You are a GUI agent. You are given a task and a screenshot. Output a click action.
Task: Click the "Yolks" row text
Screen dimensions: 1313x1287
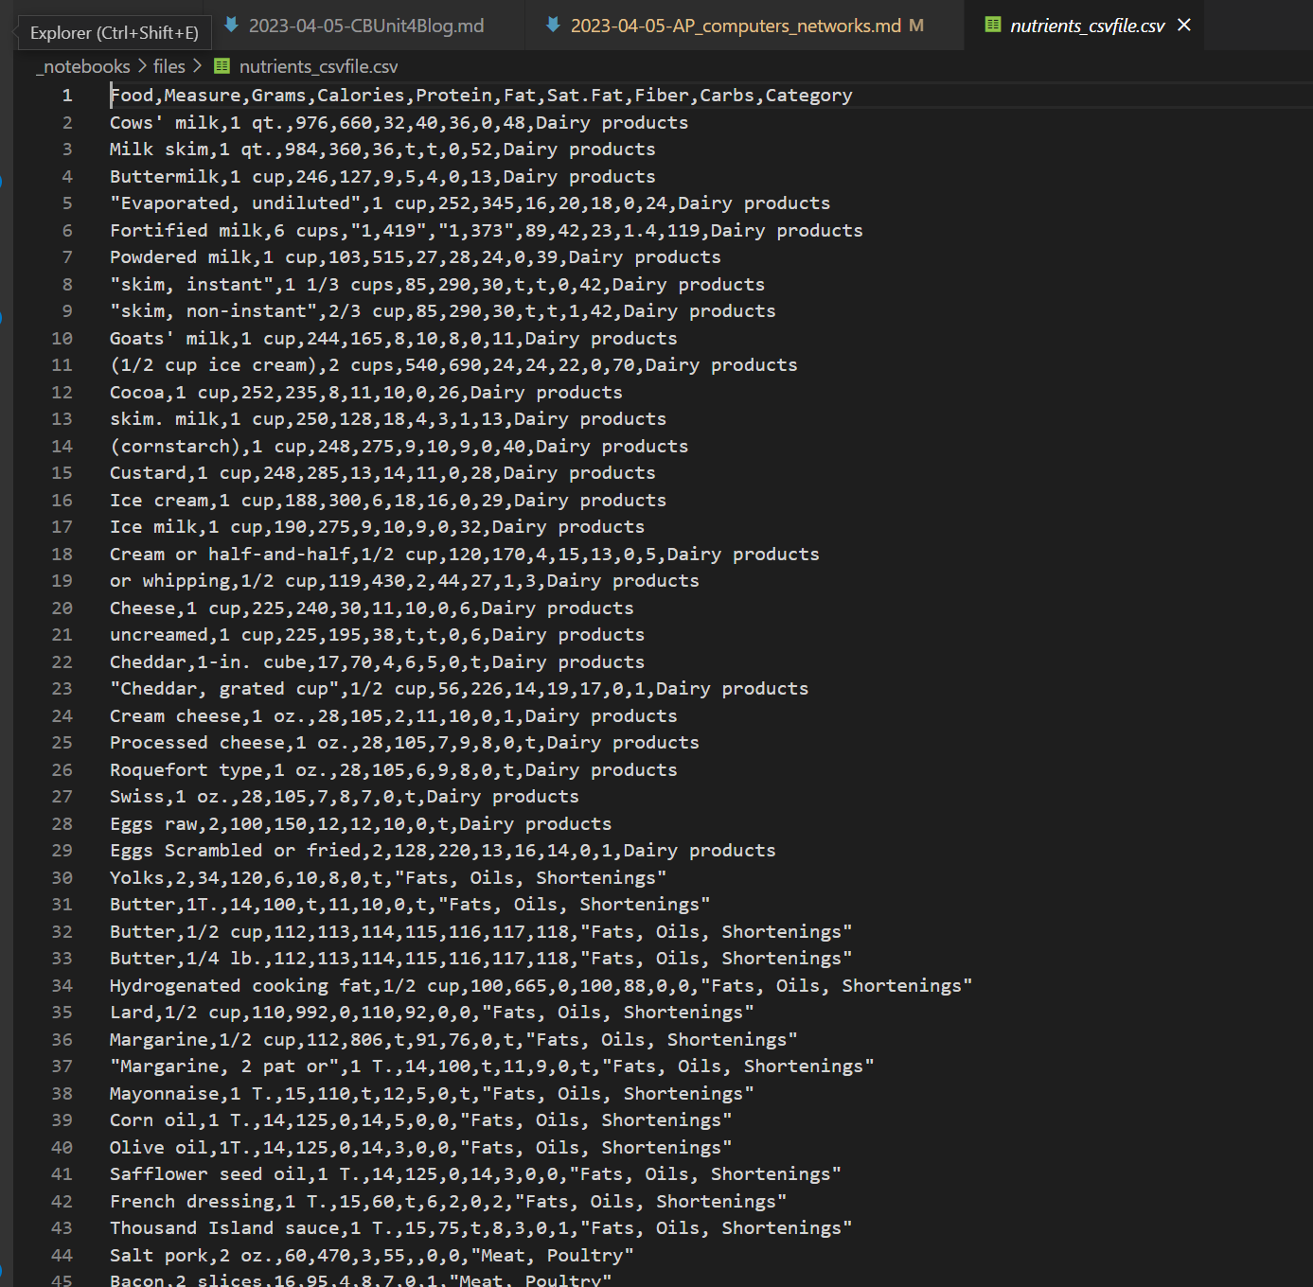point(388,878)
